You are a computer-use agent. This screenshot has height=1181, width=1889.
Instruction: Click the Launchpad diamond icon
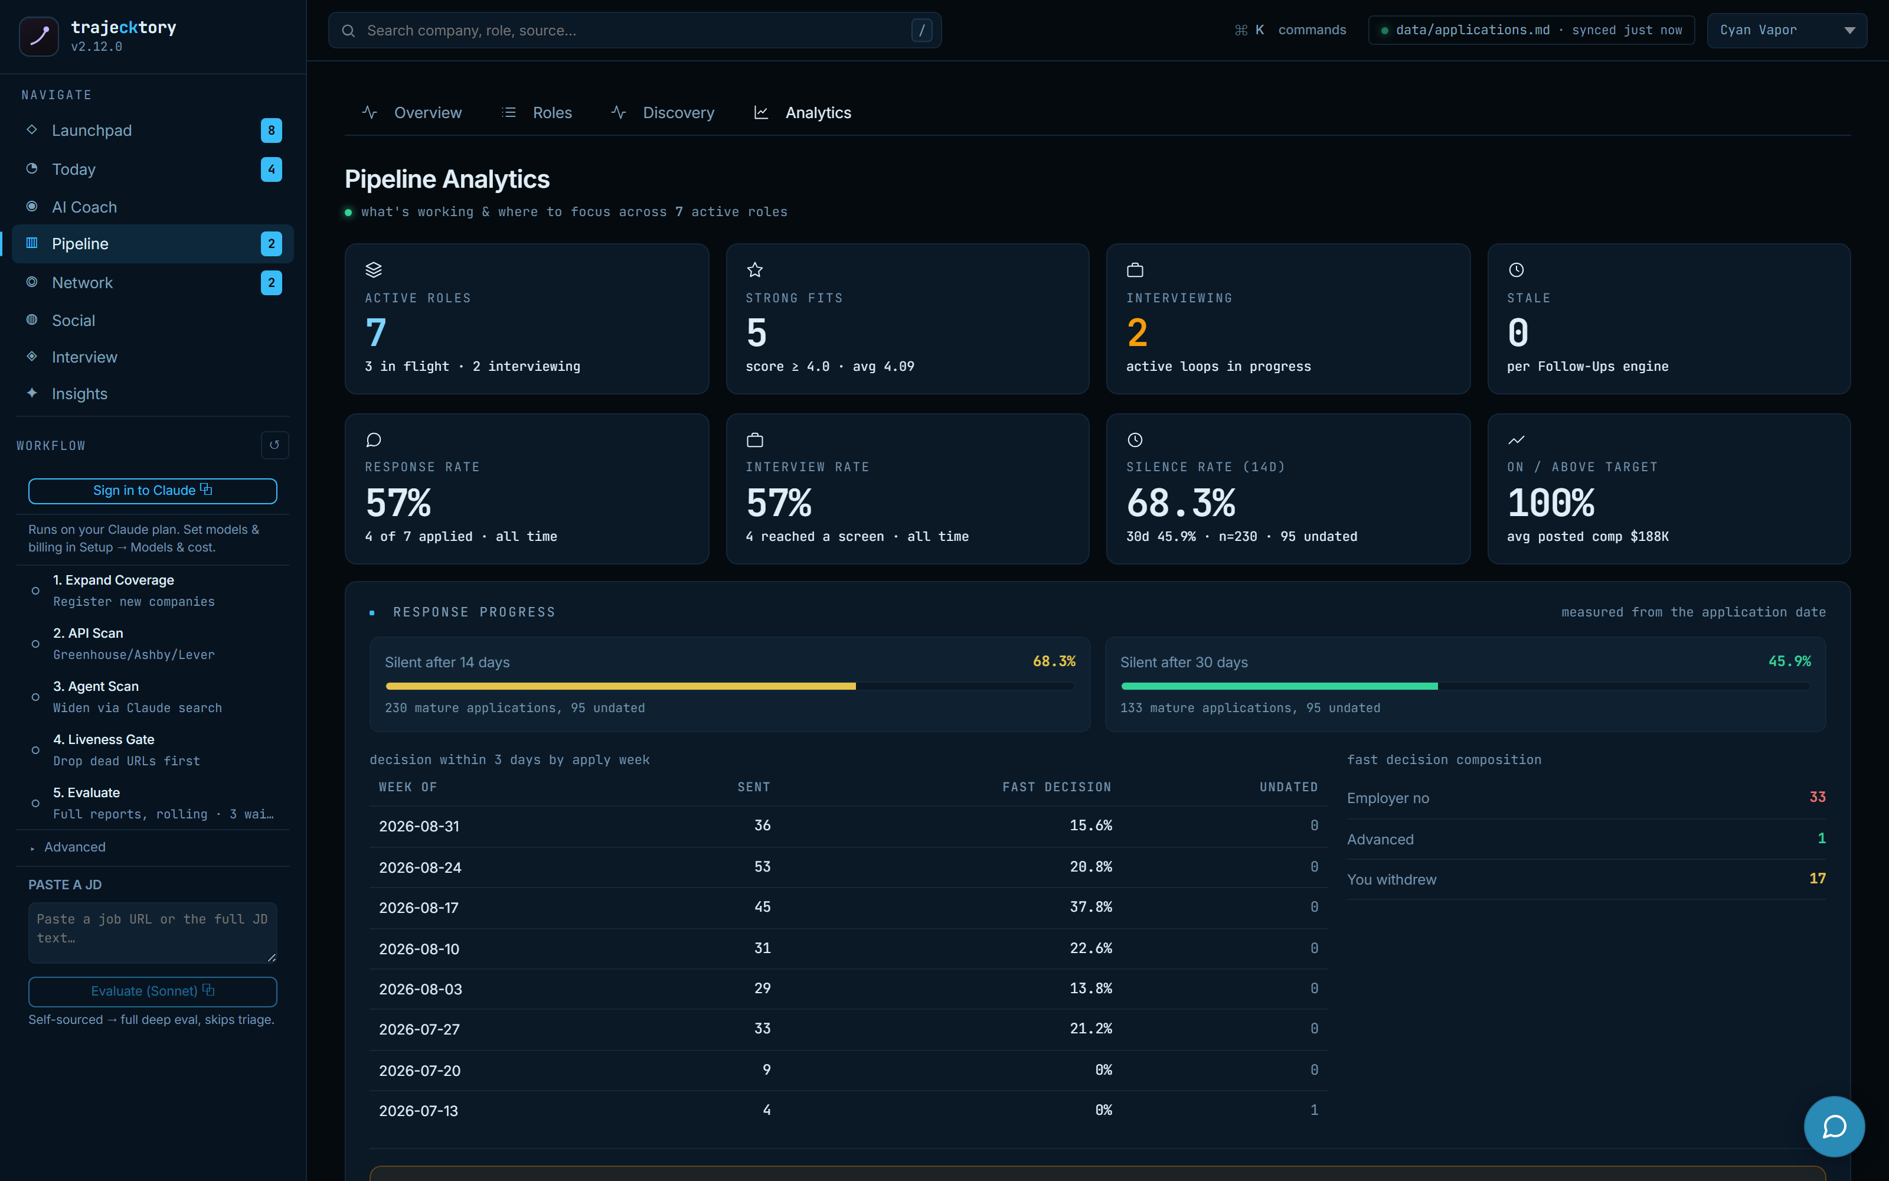pos(32,130)
